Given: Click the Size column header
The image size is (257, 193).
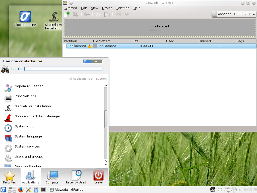Looking at the screenshot, I should point(136,41).
